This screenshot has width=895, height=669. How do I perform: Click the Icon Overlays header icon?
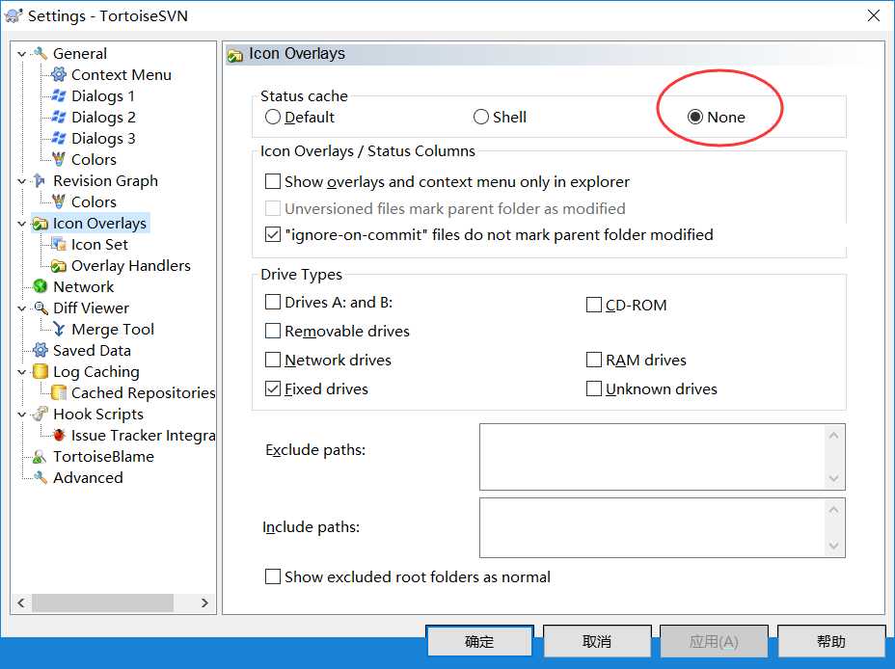pos(235,55)
